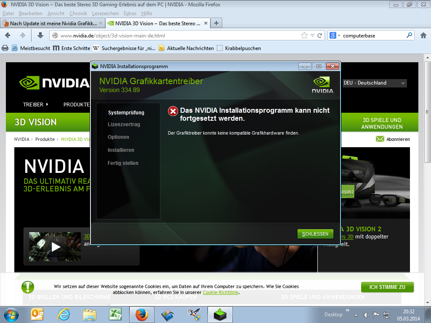Open the Erste Schritte bookmark
This screenshot has height=323, width=431.
coord(72,48)
